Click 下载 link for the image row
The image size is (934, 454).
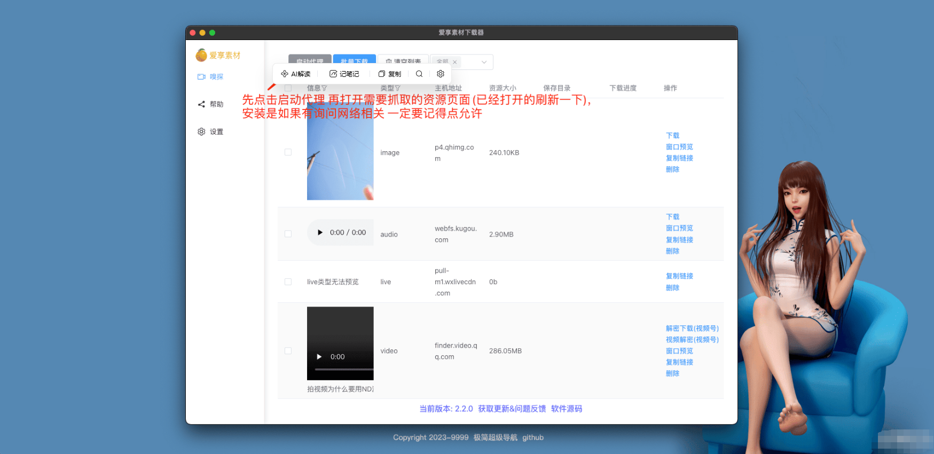tap(672, 136)
